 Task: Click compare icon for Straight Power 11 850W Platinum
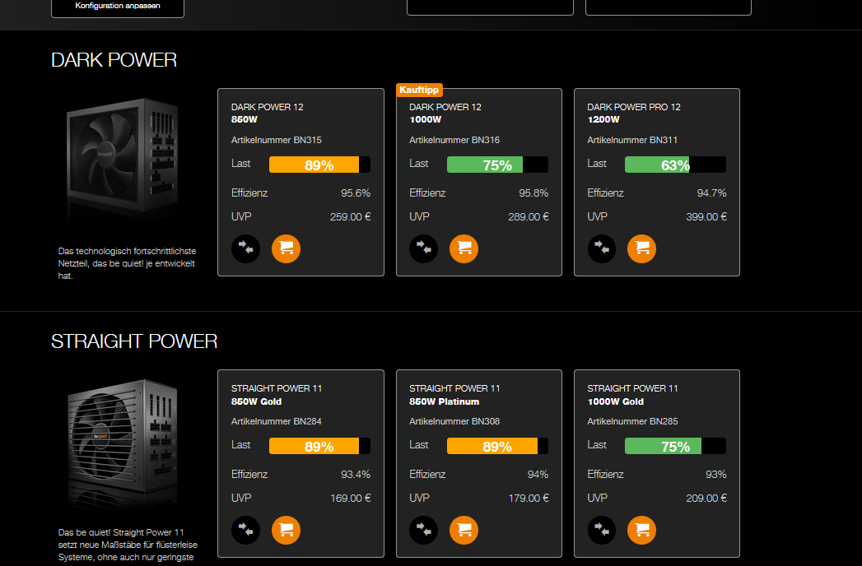pos(423,531)
